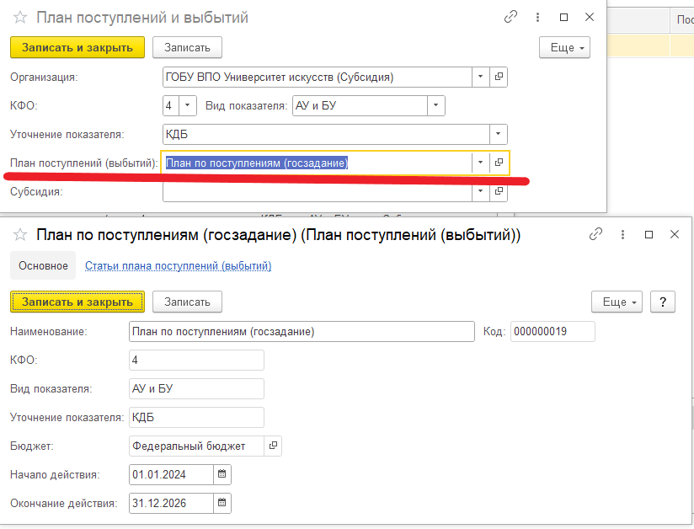Open Федеральный бюджет card icon
Screen dimensions: 694x529
[x=273, y=446]
